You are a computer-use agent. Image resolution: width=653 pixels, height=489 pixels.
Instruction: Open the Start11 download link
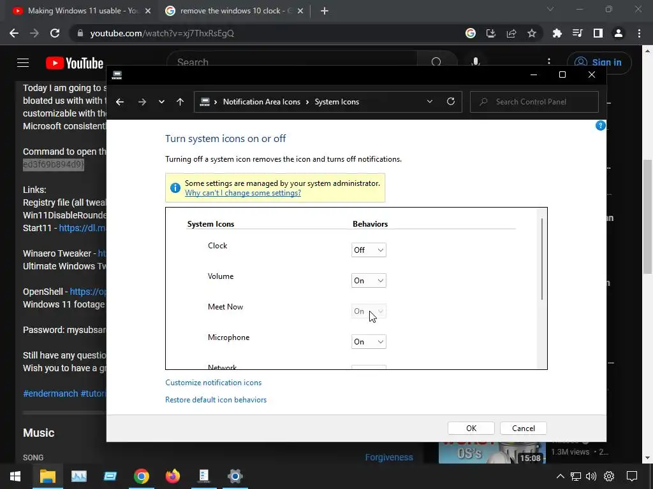(x=82, y=229)
